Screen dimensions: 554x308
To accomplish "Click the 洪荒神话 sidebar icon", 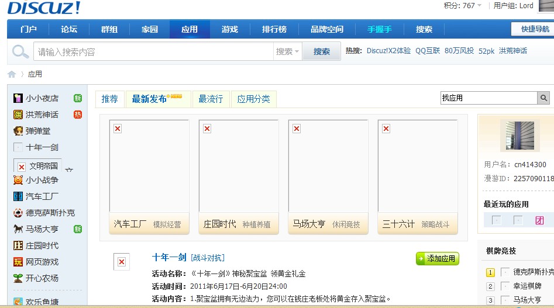I will coord(18,115).
